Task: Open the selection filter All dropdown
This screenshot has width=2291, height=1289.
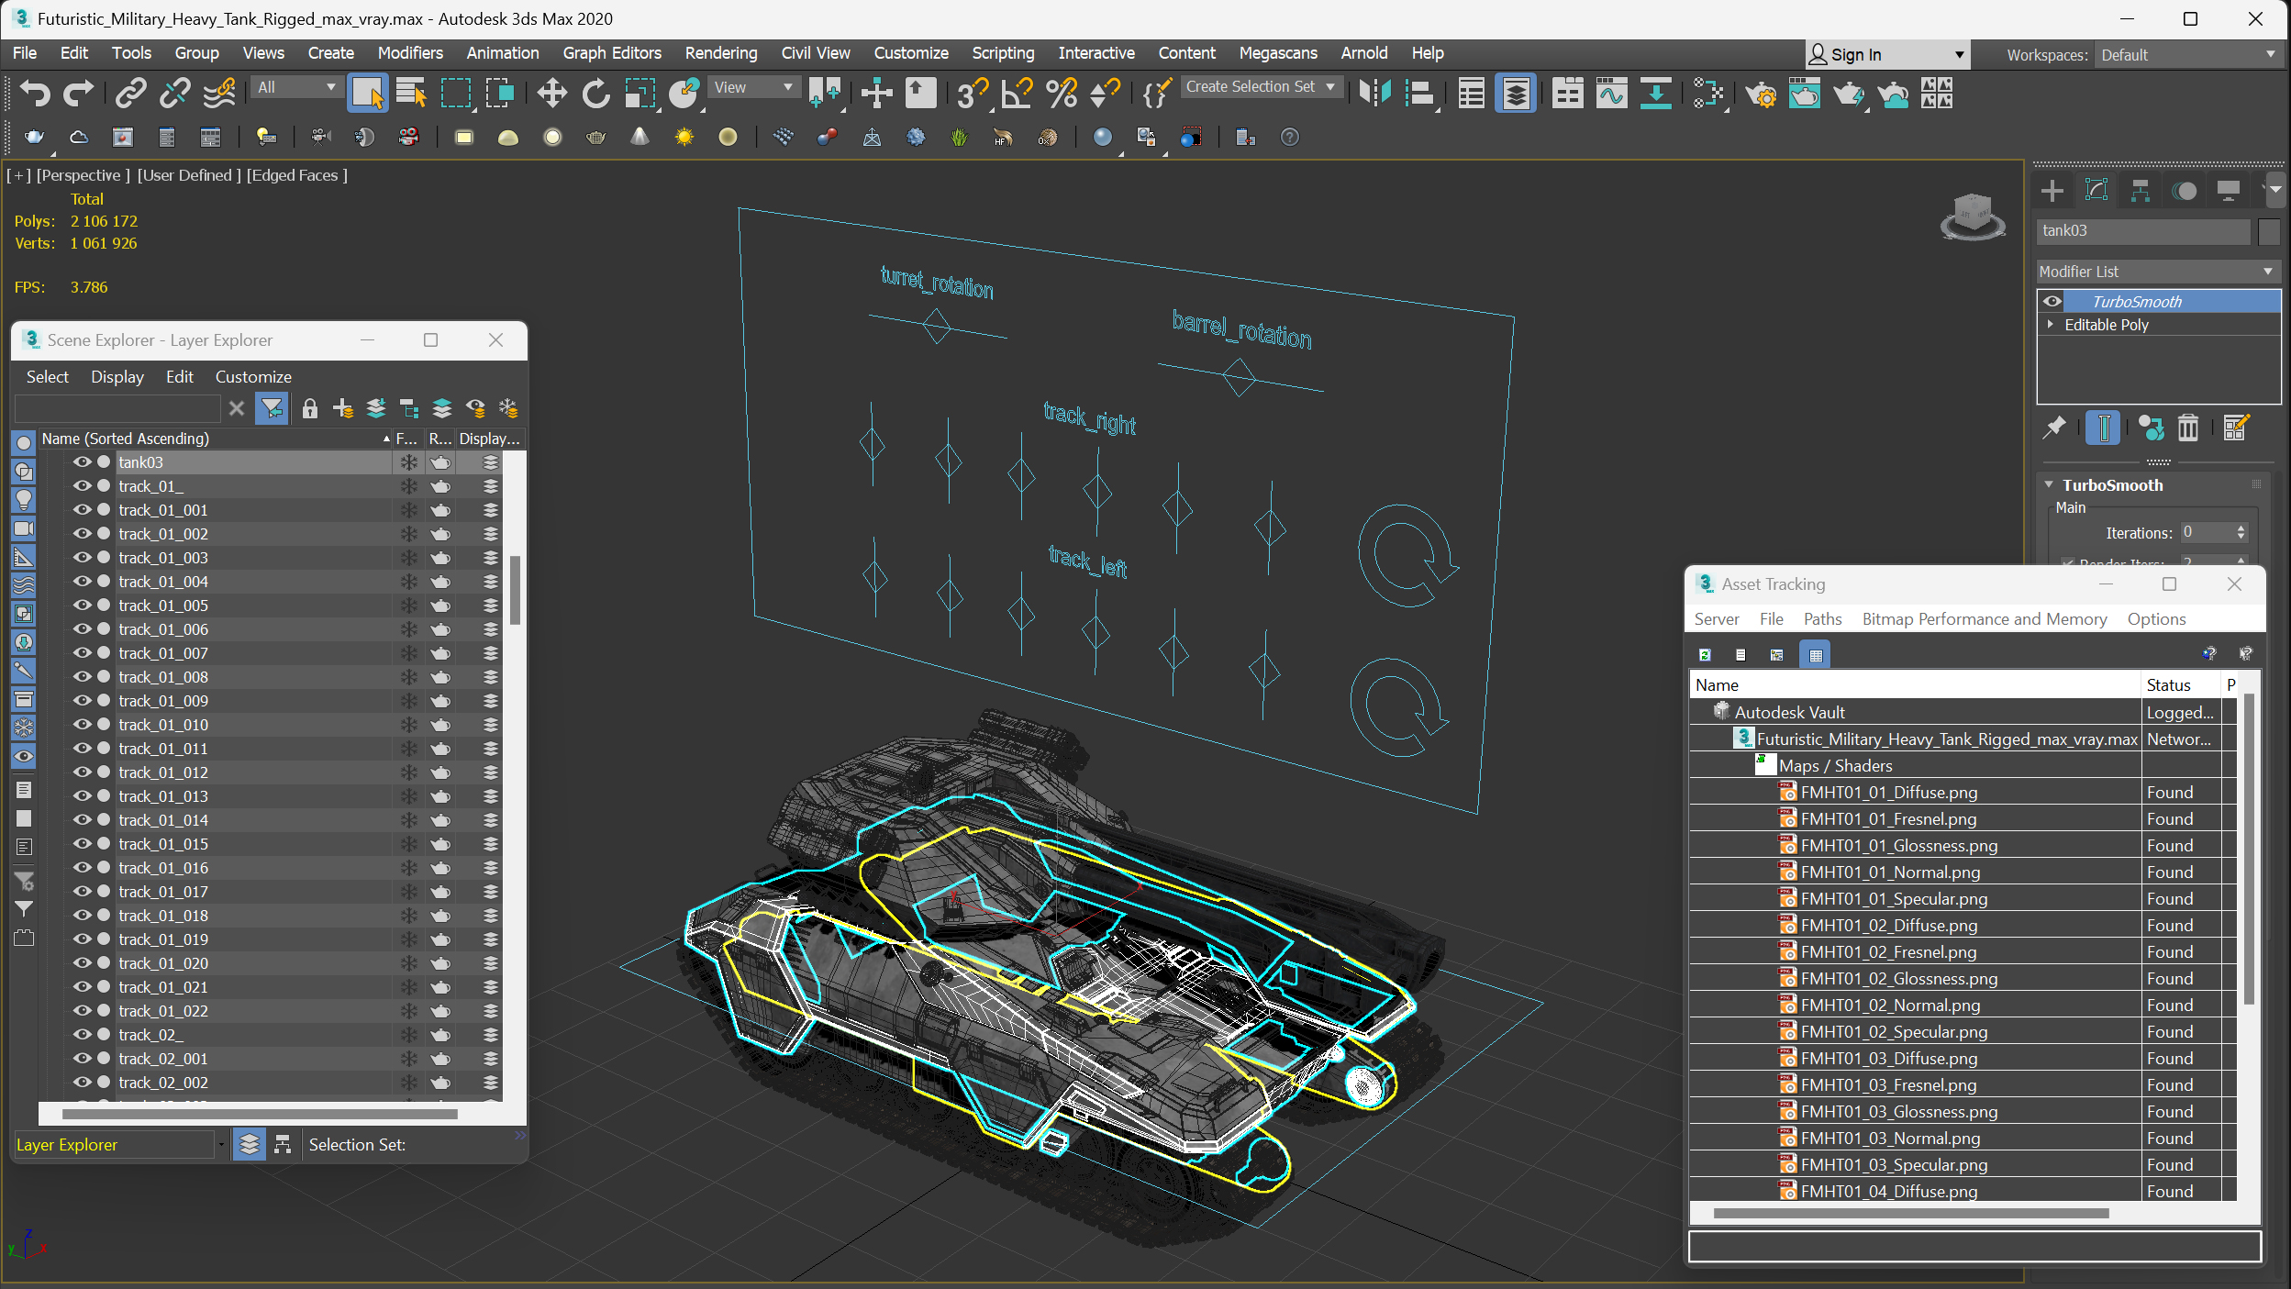Action: pyautogui.click(x=296, y=87)
